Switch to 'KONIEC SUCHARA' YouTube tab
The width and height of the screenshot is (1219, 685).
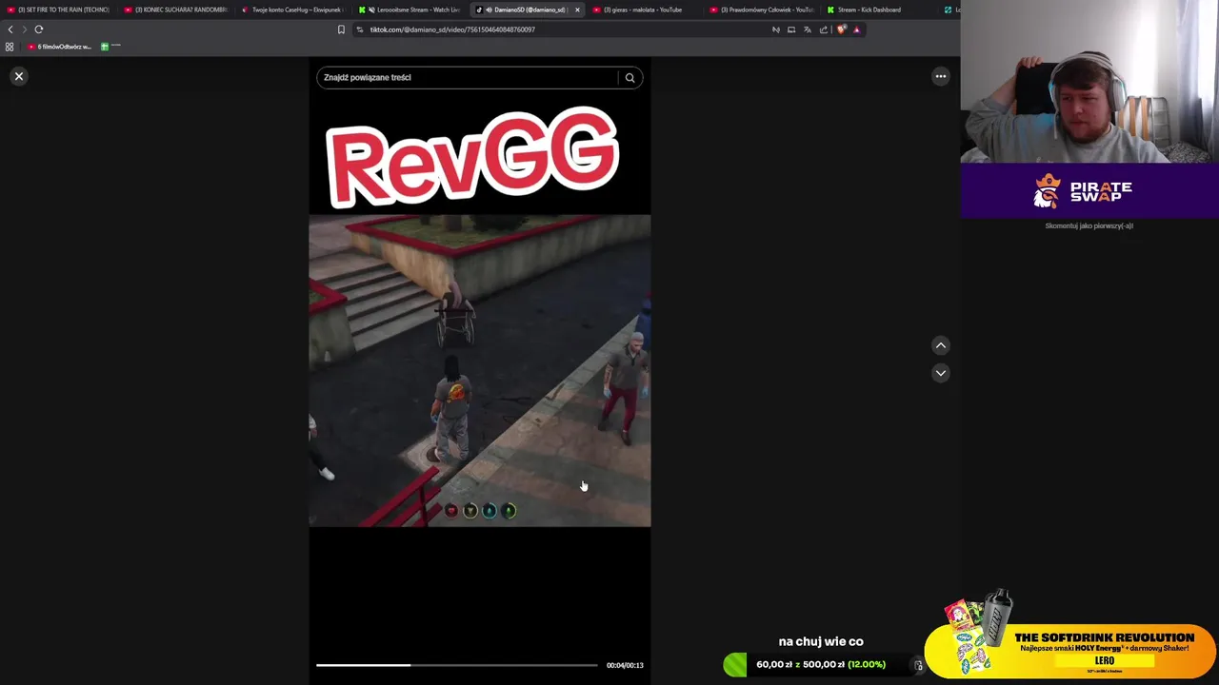tap(176, 10)
